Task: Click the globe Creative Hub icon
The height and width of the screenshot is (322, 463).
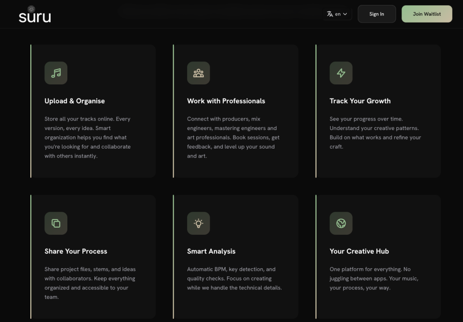Action: (x=341, y=223)
